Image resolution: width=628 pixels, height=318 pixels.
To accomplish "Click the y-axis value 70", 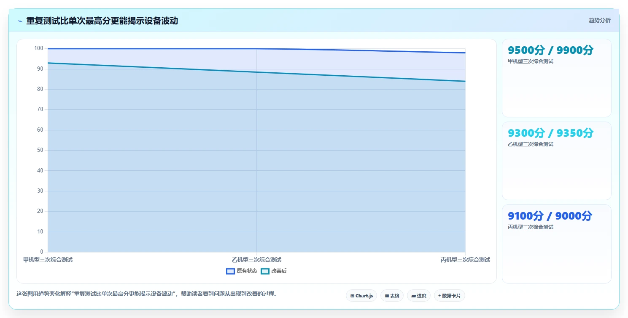I will click(x=40, y=109).
